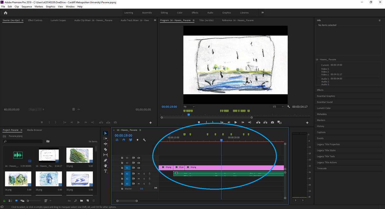Choose the Pen tool
385x209 pixels.
click(x=106, y=160)
